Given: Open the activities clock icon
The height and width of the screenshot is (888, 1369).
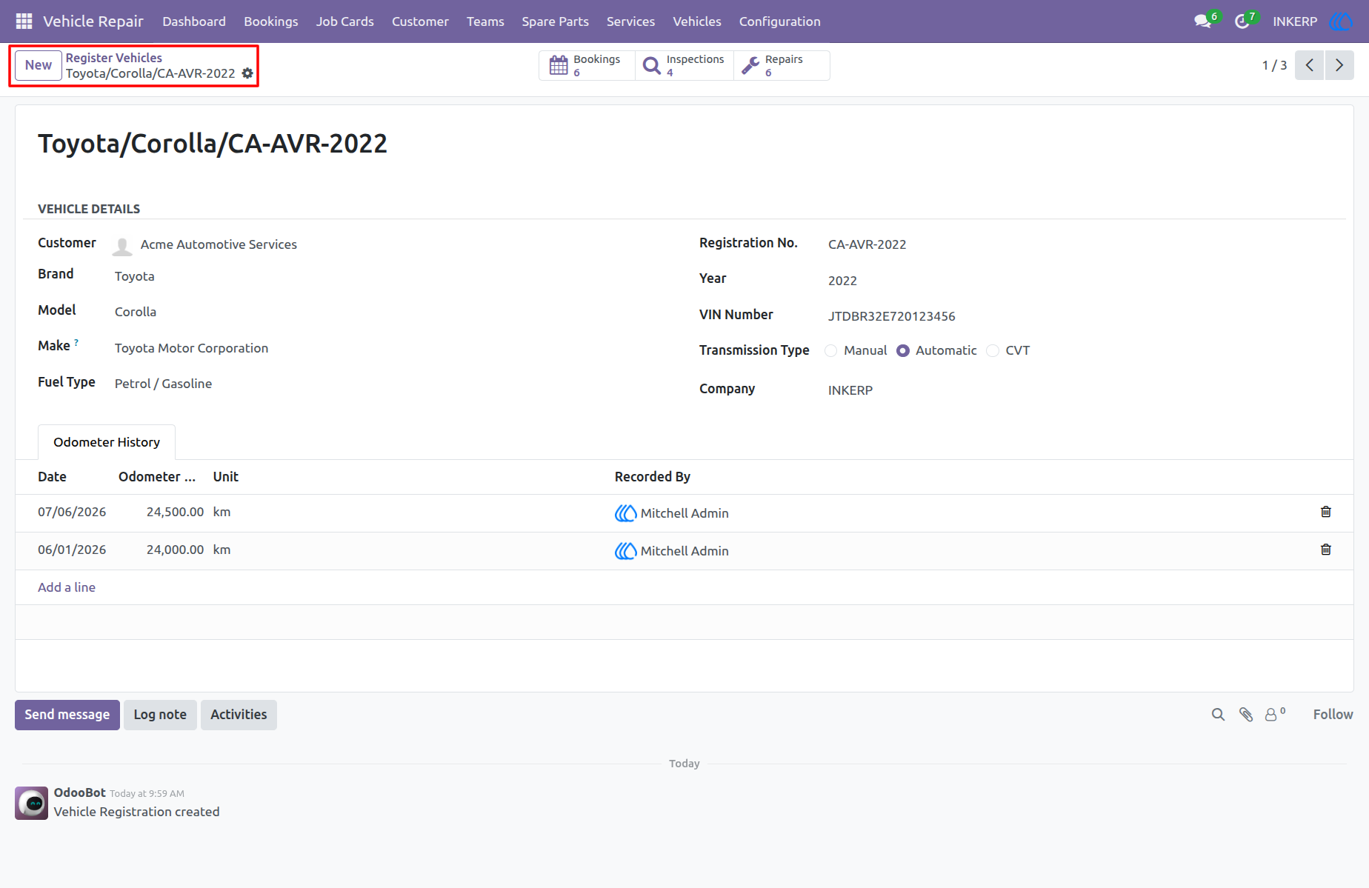Looking at the screenshot, I should click(1242, 21).
